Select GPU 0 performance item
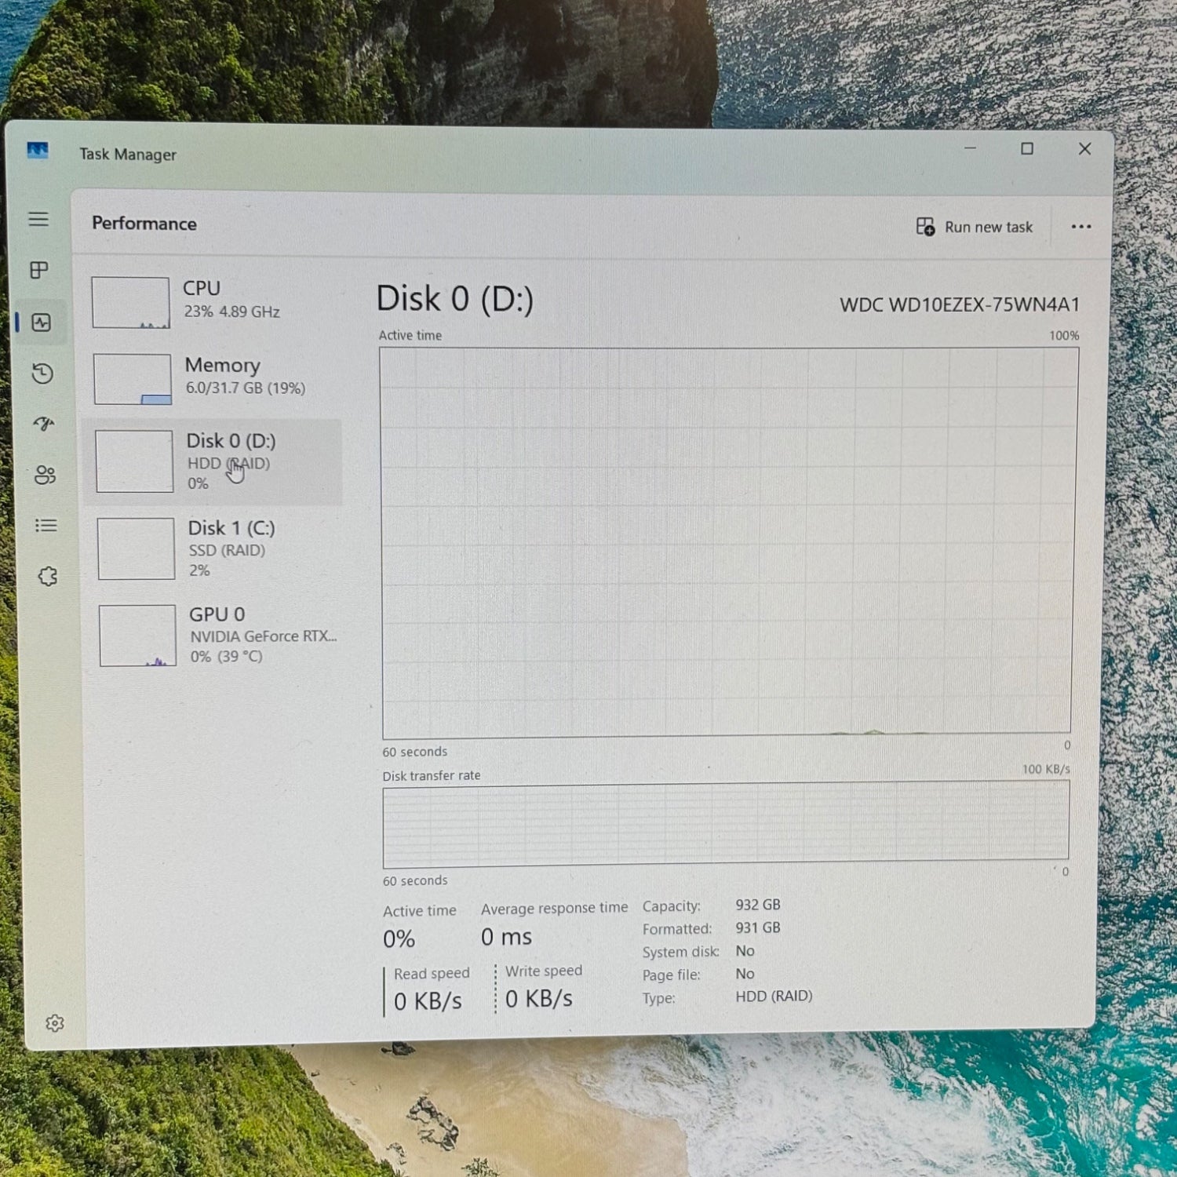Image resolution: width=1177 pixels, height=1177 pixels. (x=216, y=635)
